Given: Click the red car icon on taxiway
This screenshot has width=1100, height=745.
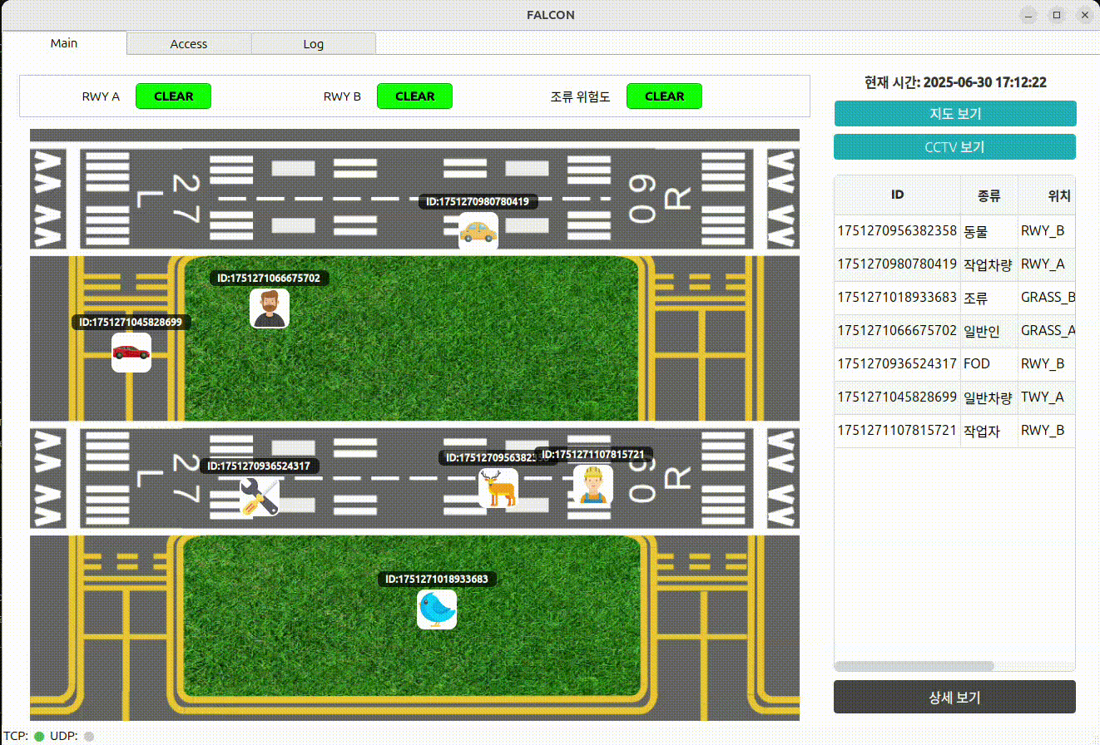Looking at the screenshot, I should point(131,353).
